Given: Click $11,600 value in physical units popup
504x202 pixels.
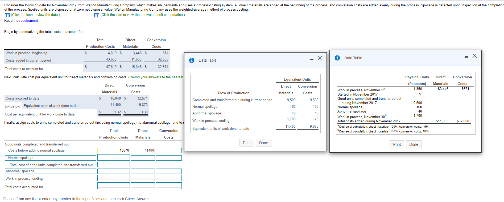Looking at the screenshot, I should (x=442, y=121).
